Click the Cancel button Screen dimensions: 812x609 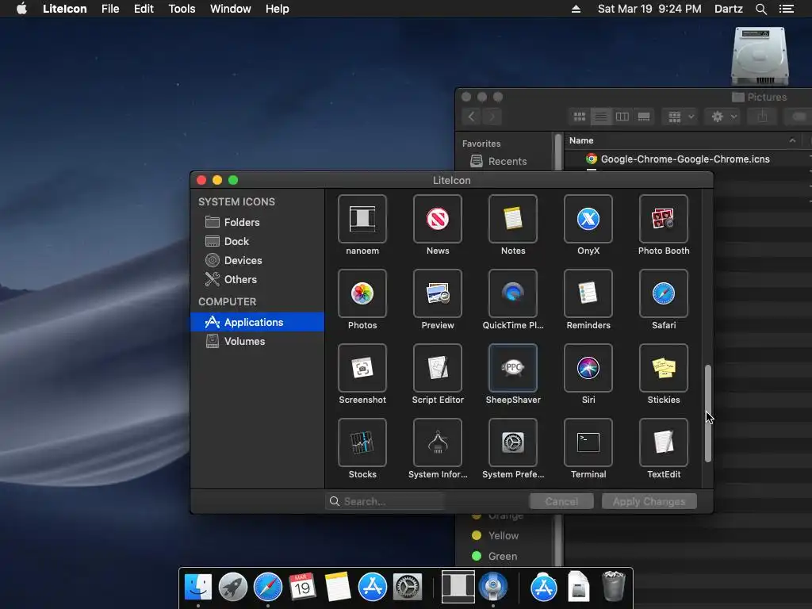point(561,501)
